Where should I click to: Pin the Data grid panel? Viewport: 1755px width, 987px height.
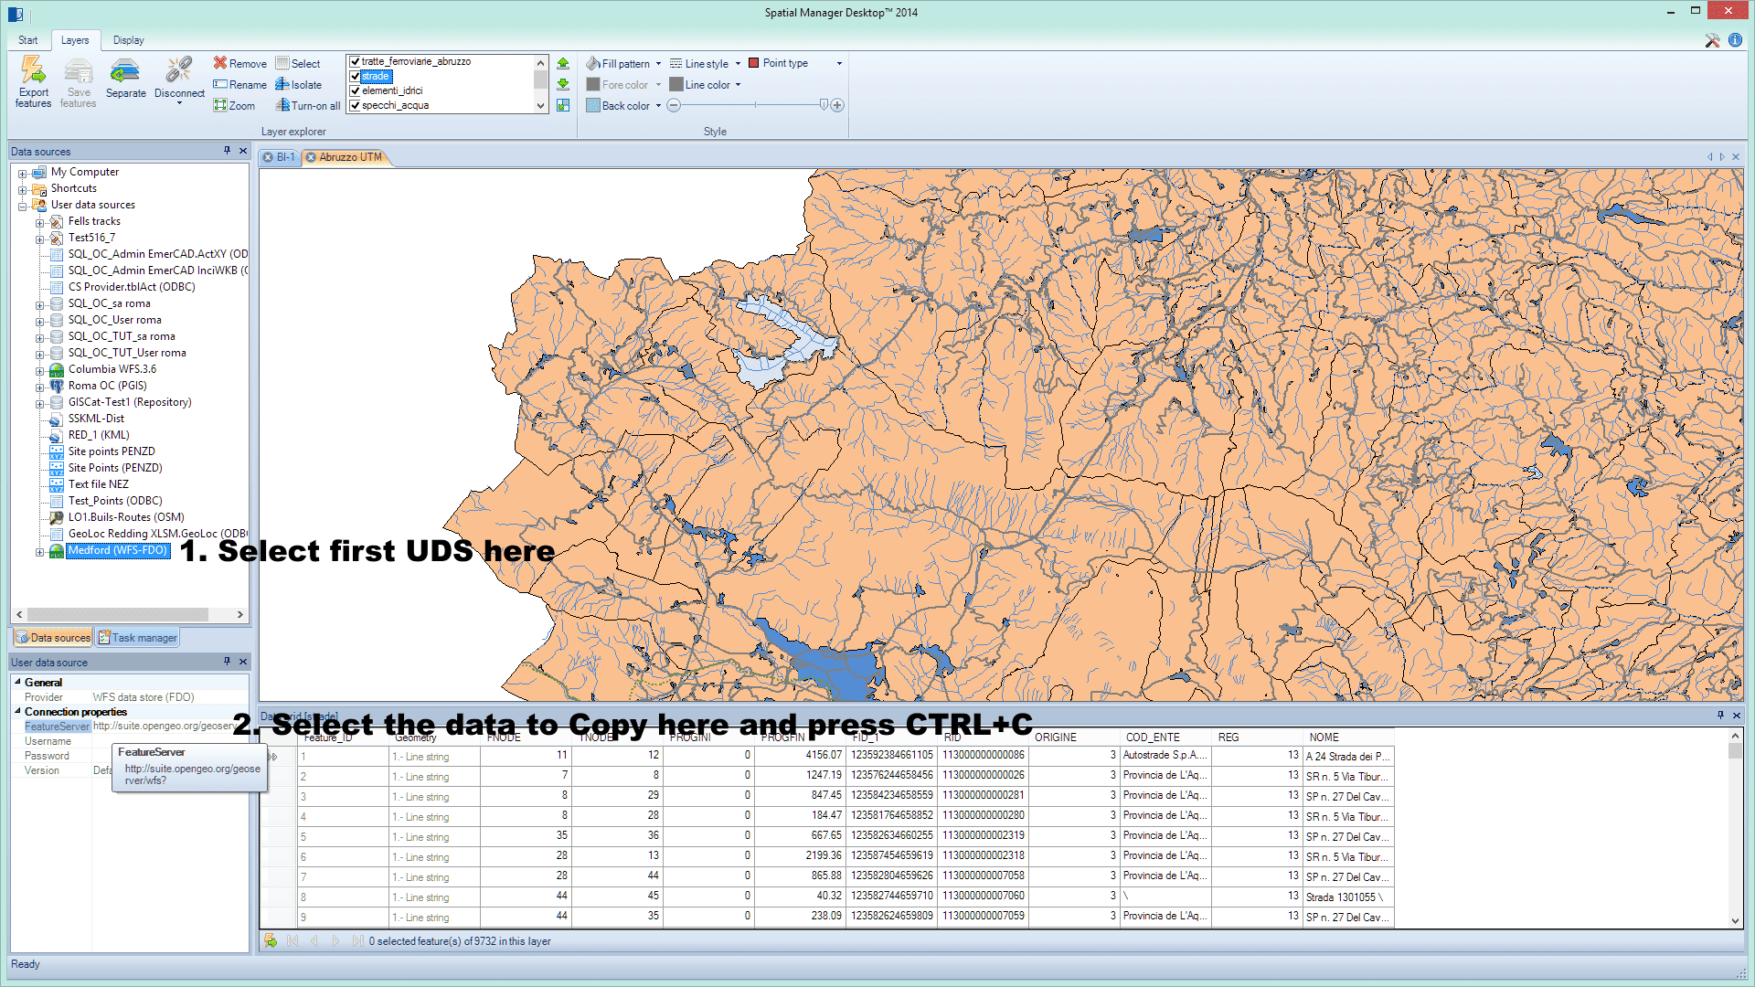1720,715
